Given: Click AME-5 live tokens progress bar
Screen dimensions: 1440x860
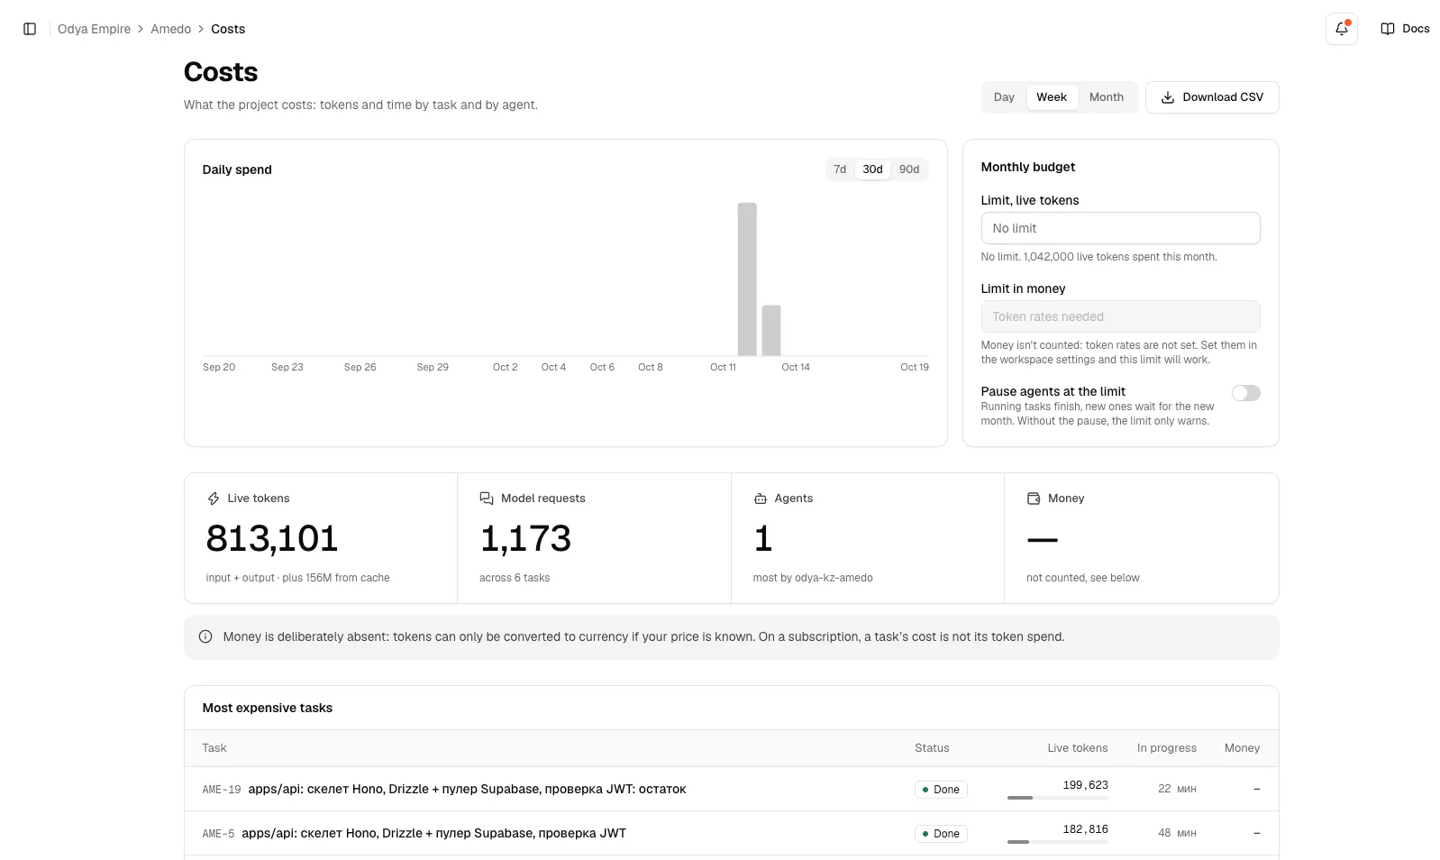Looking at the screenshot, I should (x=1057, y=842).
